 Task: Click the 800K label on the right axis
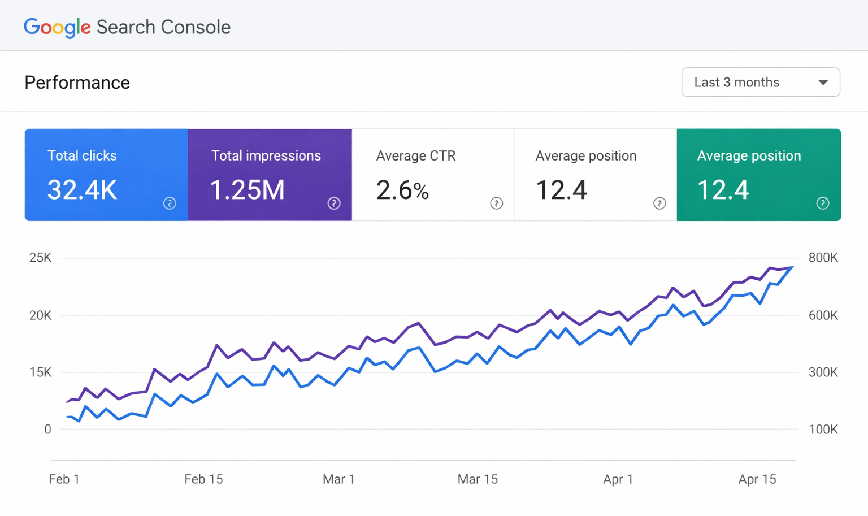point(823,258)
